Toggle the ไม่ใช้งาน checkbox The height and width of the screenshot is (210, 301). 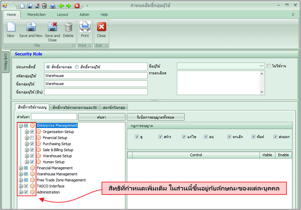269,66
